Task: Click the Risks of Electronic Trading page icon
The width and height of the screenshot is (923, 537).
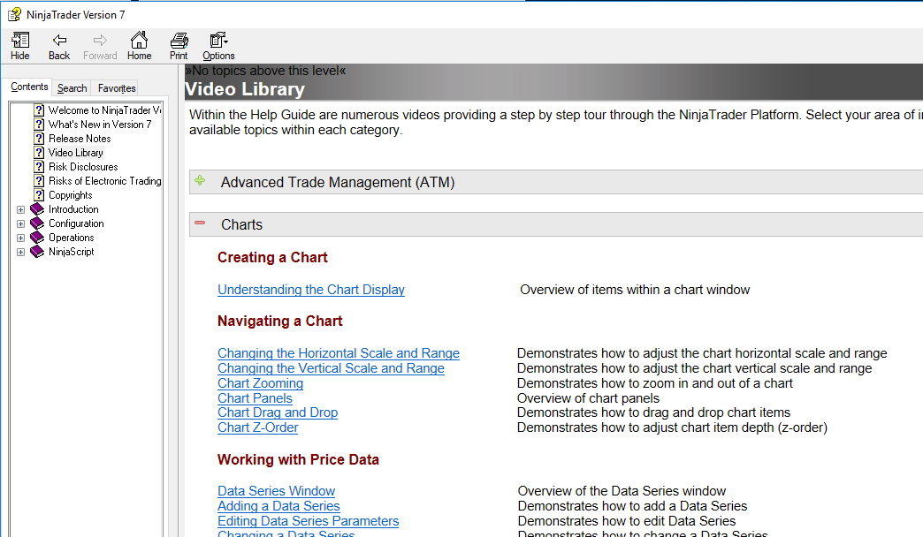Action: click(x=39, y=180)
